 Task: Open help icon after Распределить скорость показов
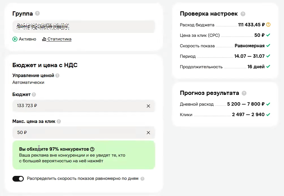click(142, 179)
